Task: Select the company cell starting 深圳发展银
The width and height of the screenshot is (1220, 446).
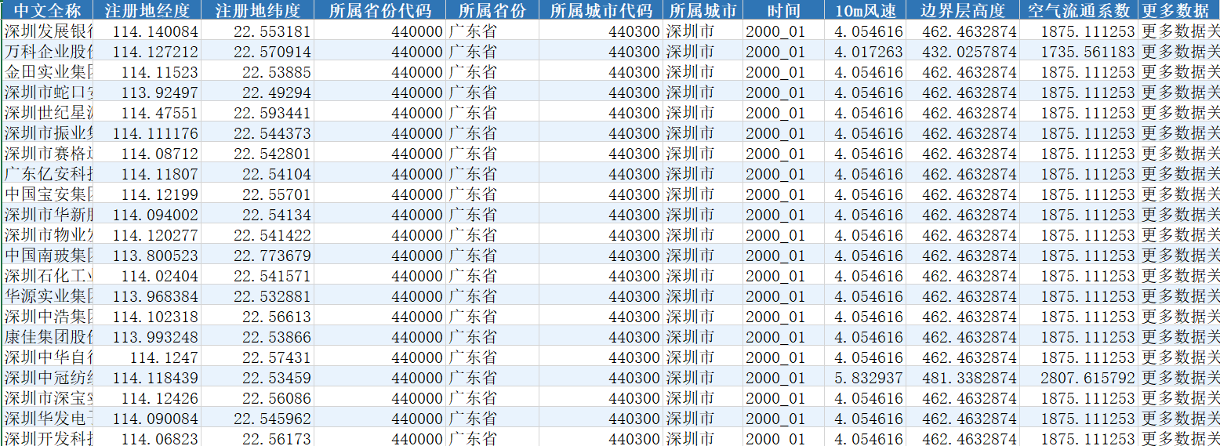Action: 47,32
